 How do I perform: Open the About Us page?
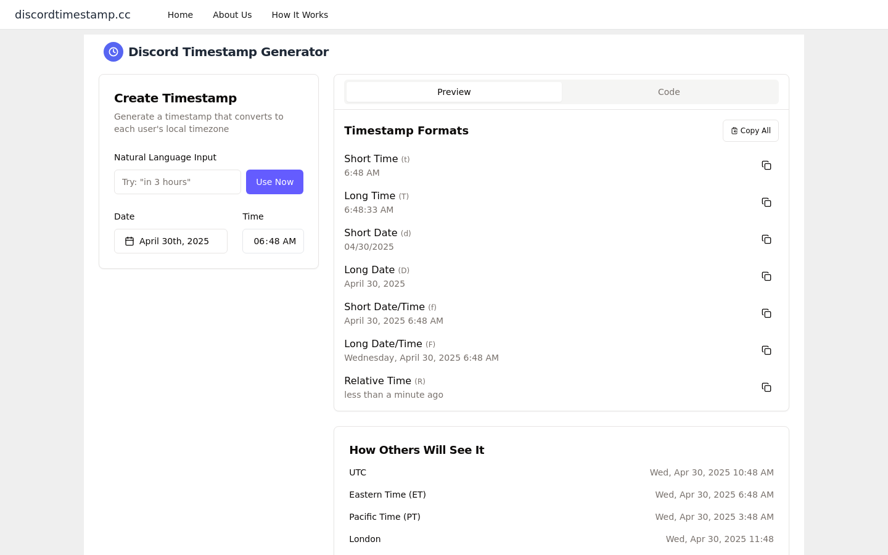pos(232,15)
